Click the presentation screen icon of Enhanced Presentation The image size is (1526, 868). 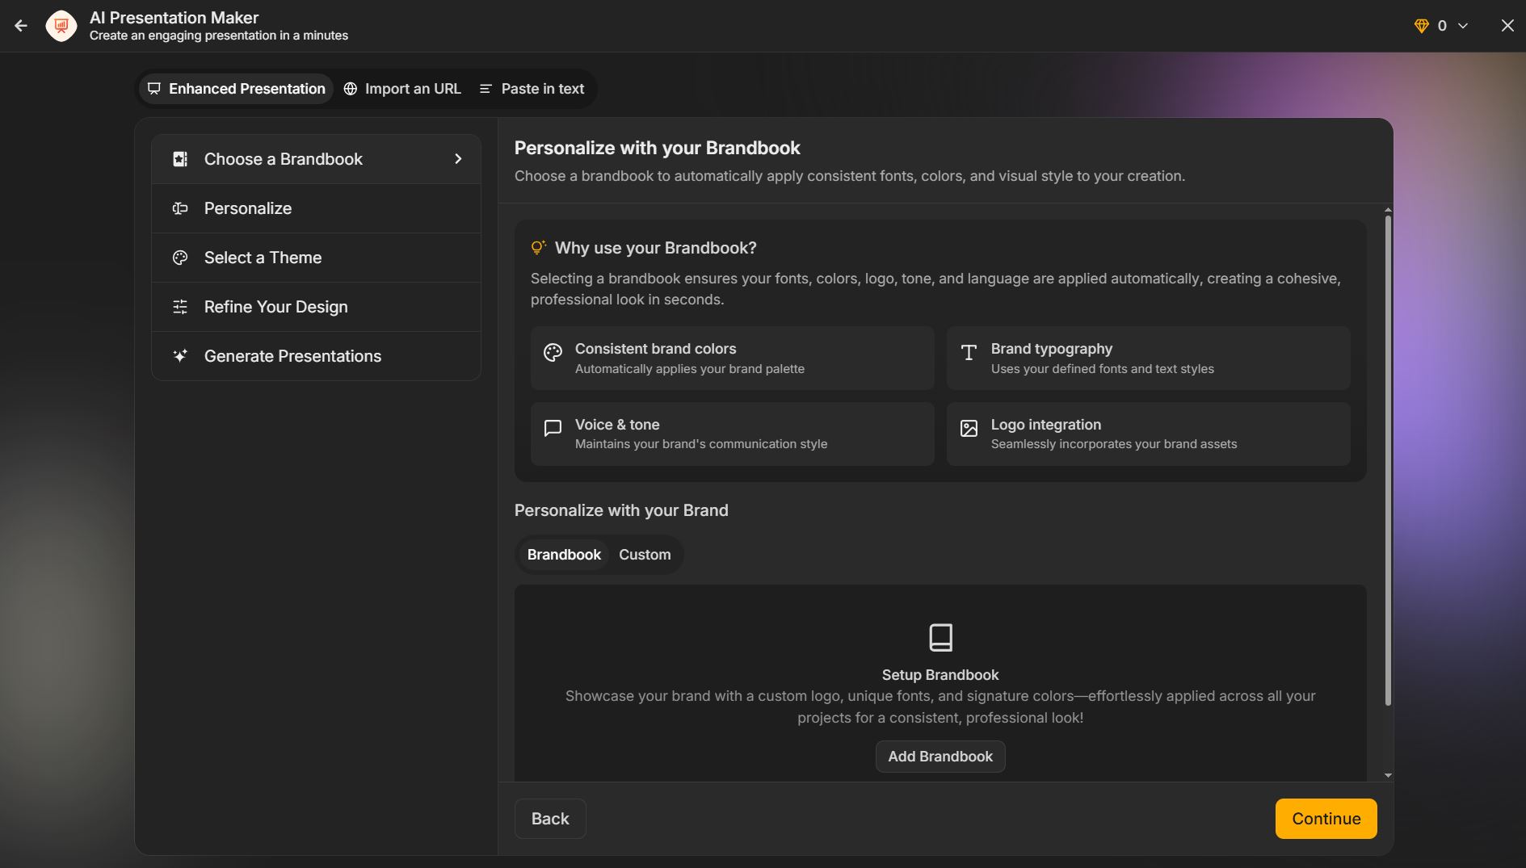(x=154, y=89)
